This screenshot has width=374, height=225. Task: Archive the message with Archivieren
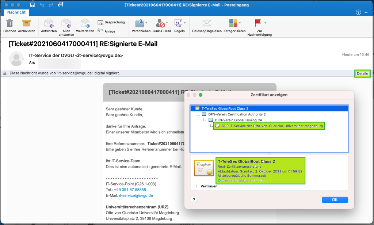(x=26, y=23)
